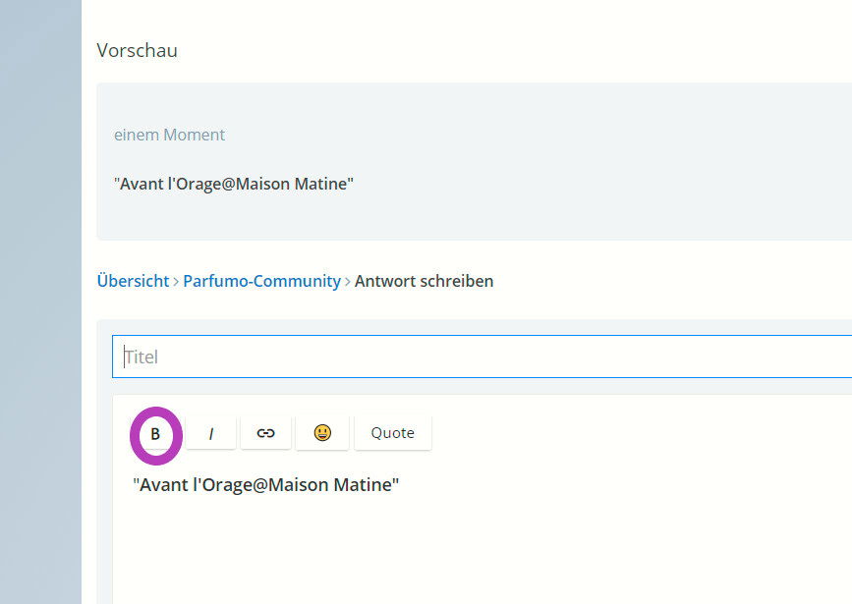Select the Vorschau heading

point(137,50)
